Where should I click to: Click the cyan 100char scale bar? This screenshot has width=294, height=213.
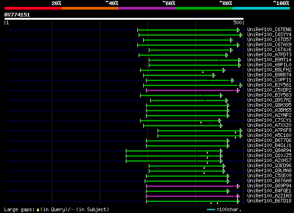pyautogui.click(x=211, y=209)
